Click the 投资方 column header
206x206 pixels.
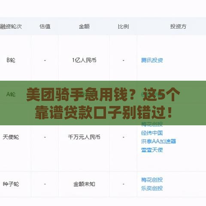tap(178, 27)
